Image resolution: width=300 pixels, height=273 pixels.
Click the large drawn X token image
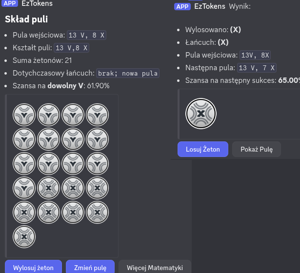[x=201, y=114]
